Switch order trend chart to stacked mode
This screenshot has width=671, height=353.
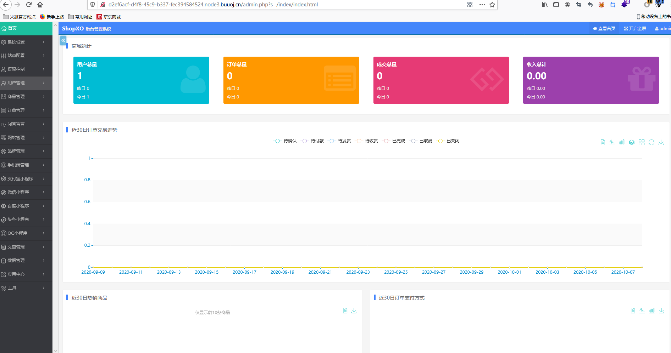pos(632,142)
